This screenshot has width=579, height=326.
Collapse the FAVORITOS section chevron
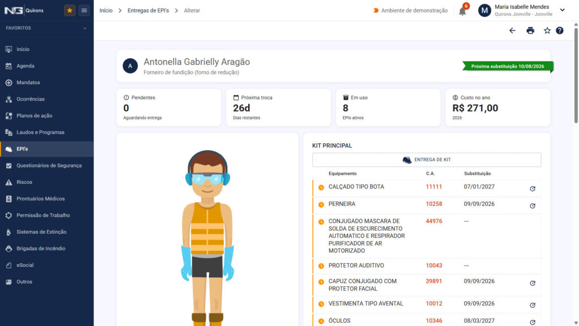[85, 28]
